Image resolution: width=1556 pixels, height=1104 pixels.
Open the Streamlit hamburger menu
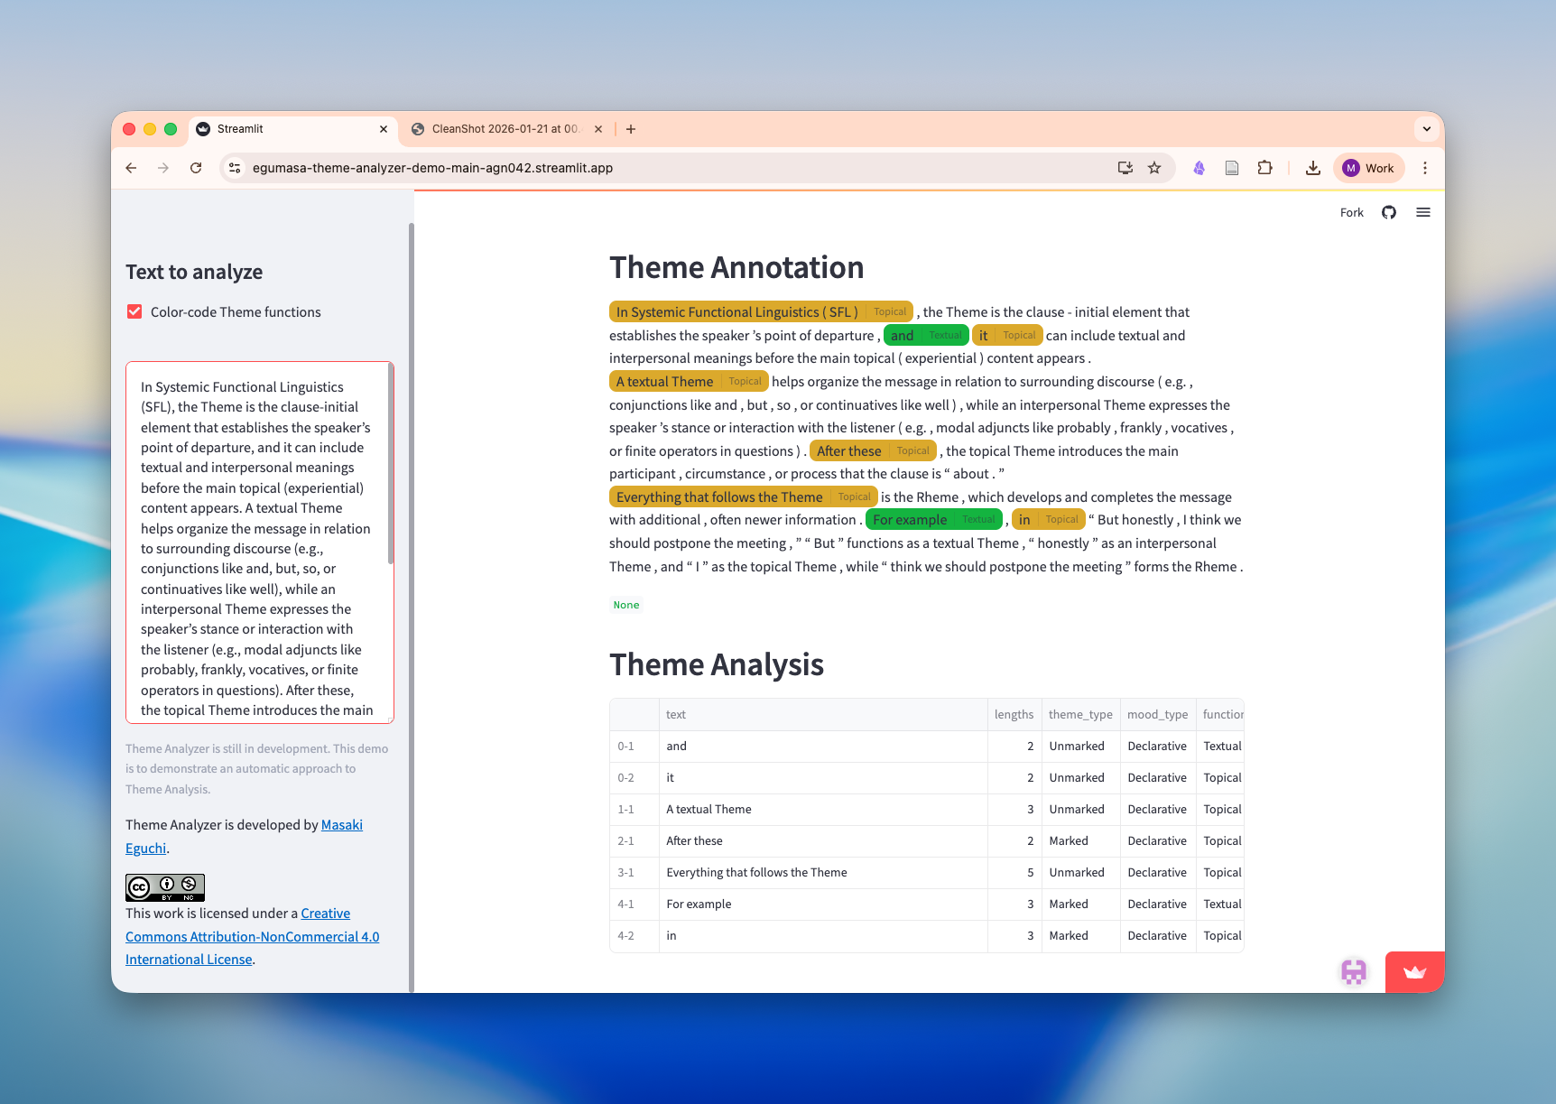pos(1423,213)
